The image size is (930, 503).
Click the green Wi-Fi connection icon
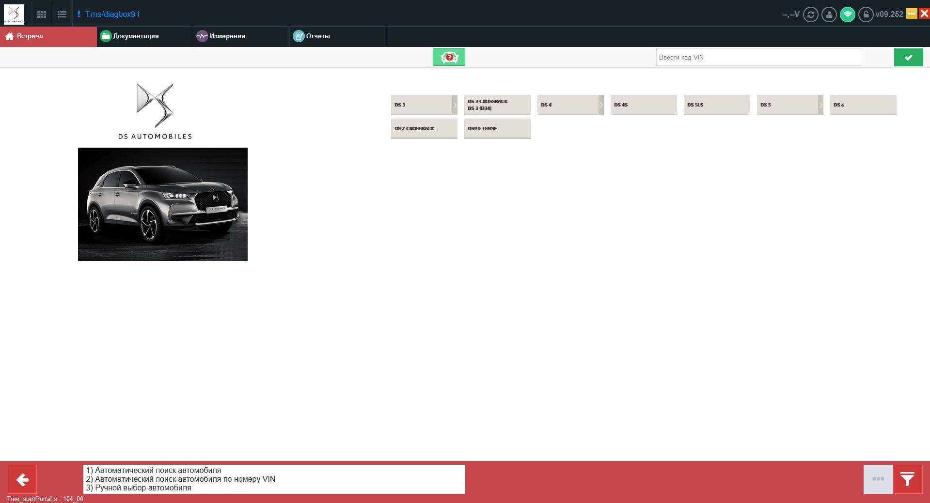pyautogui.click(x=847, y=15)
